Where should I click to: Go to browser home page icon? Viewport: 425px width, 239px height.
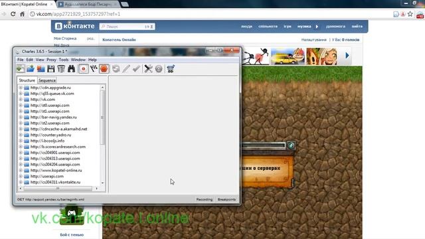tap(22, 14)
